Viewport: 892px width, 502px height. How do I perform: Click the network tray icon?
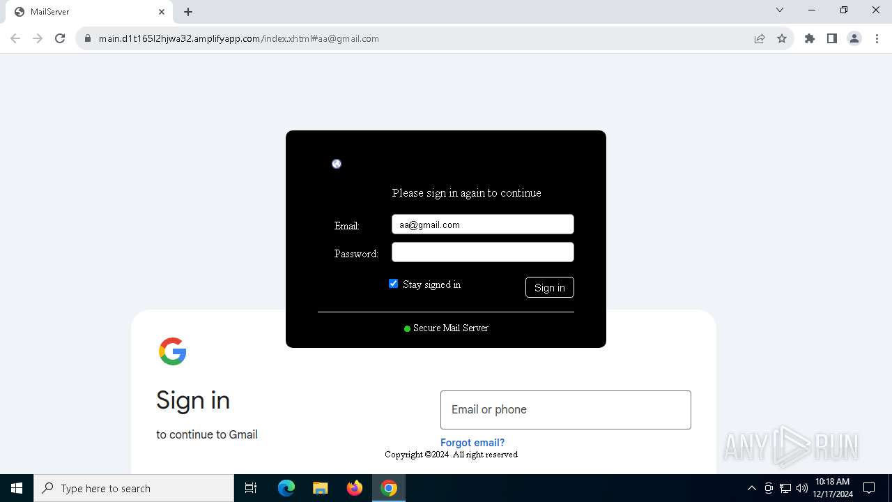(785, 488)
